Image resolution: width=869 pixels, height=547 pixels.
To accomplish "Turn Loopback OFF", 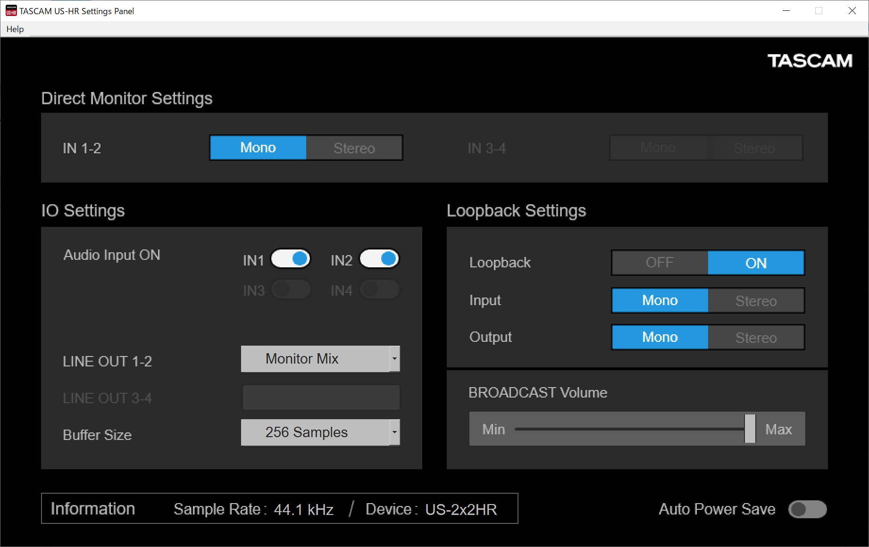I will pyautogui.click(x=660, y=263).
